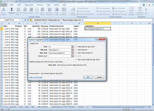This screenshot has height=111, width=154.
Task: Open Date & Time functions
Action: click(42, 11)
